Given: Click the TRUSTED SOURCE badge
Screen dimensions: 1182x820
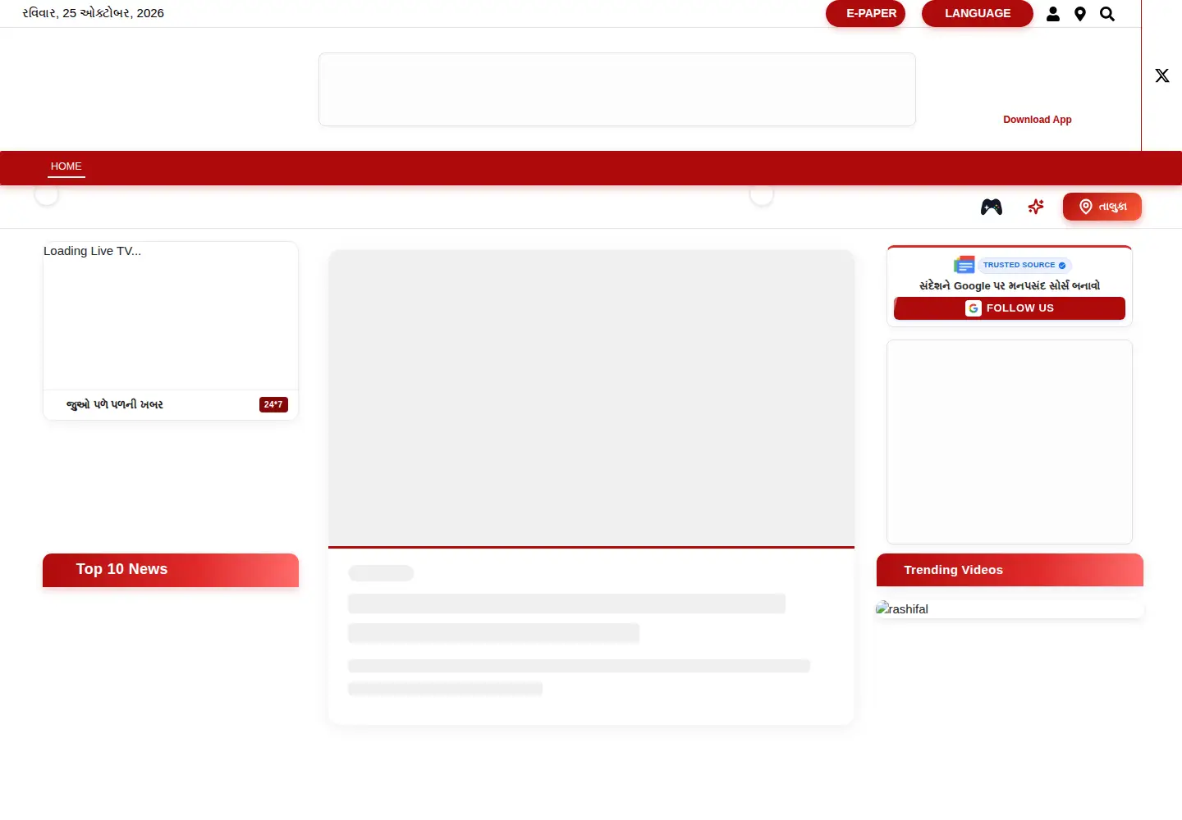Looking at the screenshot, I should pyautogui.click(x=1024, y=265).
